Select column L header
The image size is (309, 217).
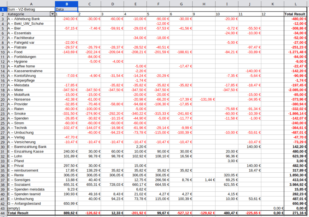tap(296, 4)
